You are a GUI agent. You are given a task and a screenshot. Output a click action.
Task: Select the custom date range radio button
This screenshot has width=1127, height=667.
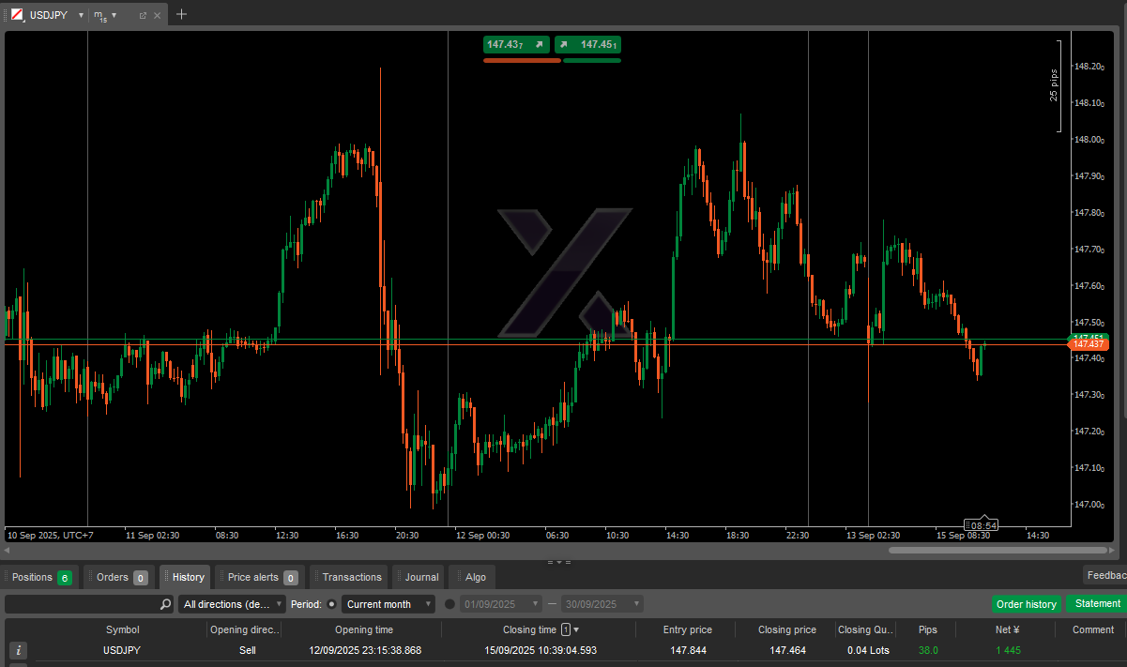[449, 604]
